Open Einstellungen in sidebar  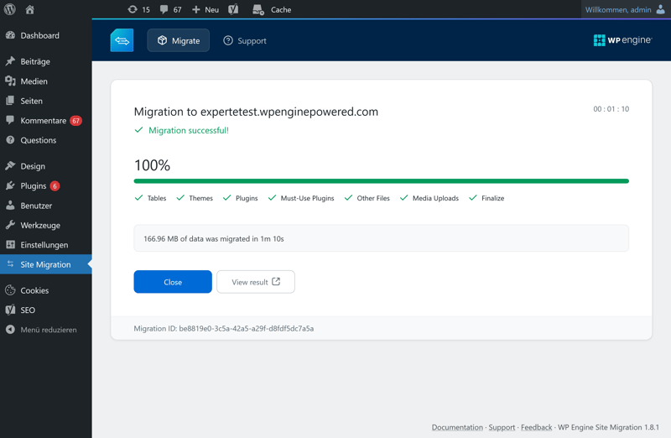pyautogui.click(x=46, y=245)
